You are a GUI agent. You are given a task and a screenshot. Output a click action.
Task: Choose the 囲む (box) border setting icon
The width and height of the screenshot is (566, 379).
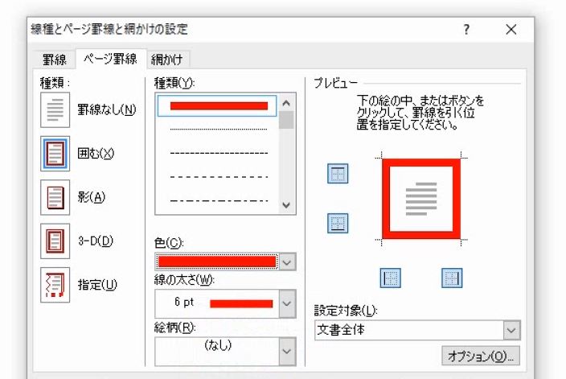pyautogui.click(x=55, y=154)
